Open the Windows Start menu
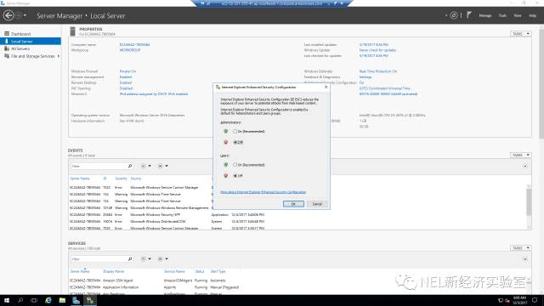Viewport: 544px width, 306px height. point(7,300)
